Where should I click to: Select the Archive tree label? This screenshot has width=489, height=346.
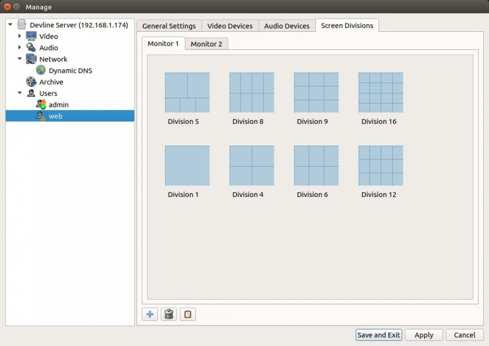51,82
